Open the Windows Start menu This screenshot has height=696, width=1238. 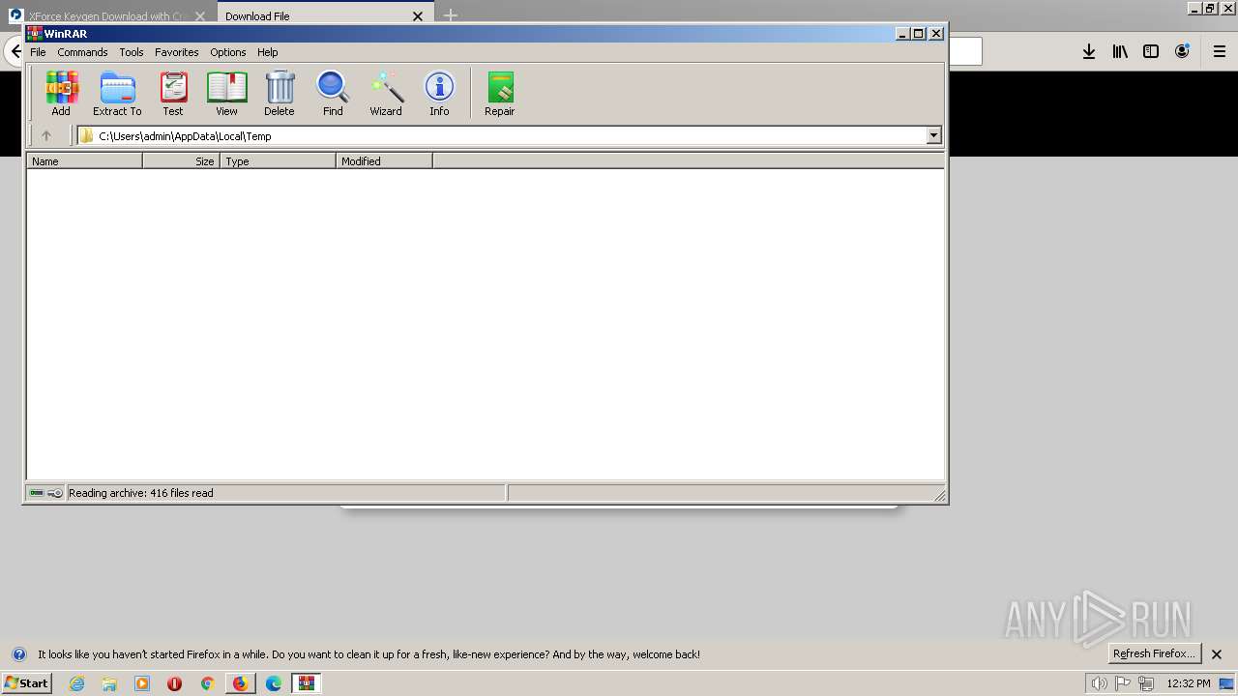(x=26, y=683)
